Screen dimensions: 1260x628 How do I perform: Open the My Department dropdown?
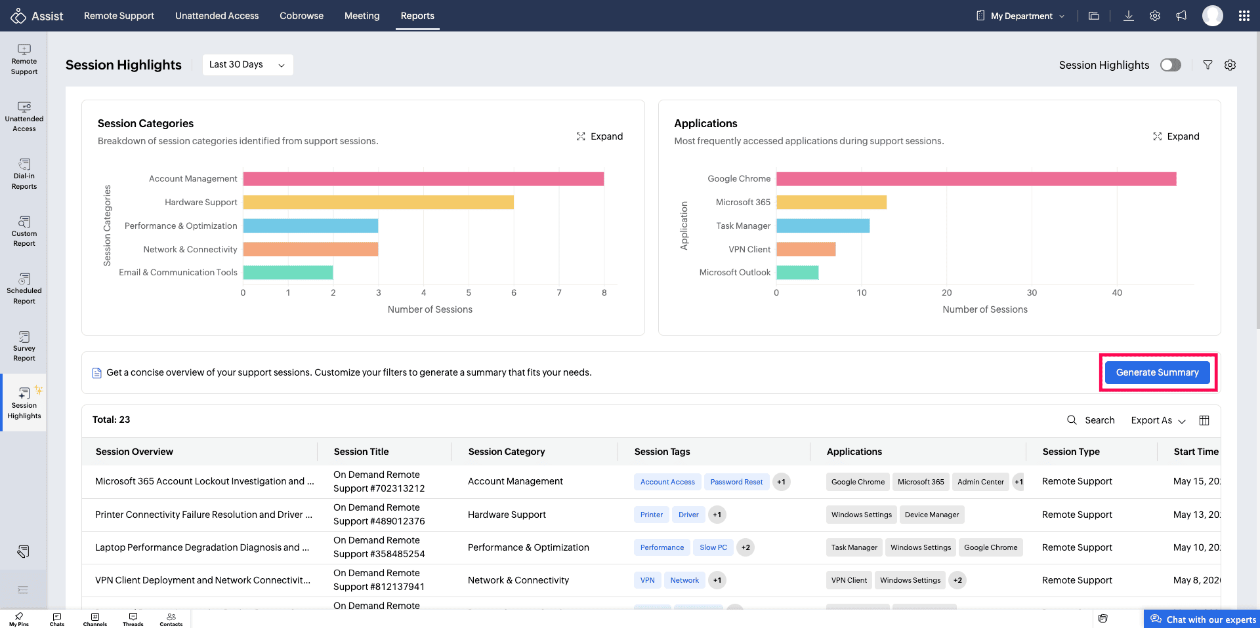click(1021, 16)
